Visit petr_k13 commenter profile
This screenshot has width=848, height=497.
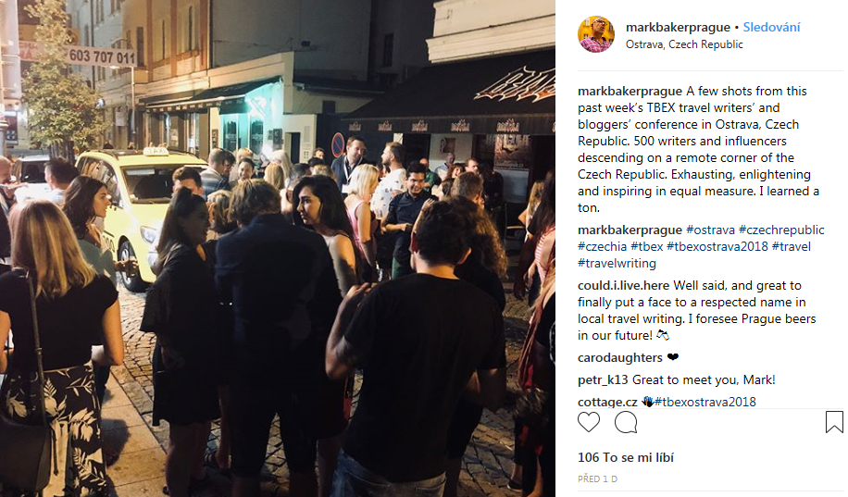[x=603, y=380]
